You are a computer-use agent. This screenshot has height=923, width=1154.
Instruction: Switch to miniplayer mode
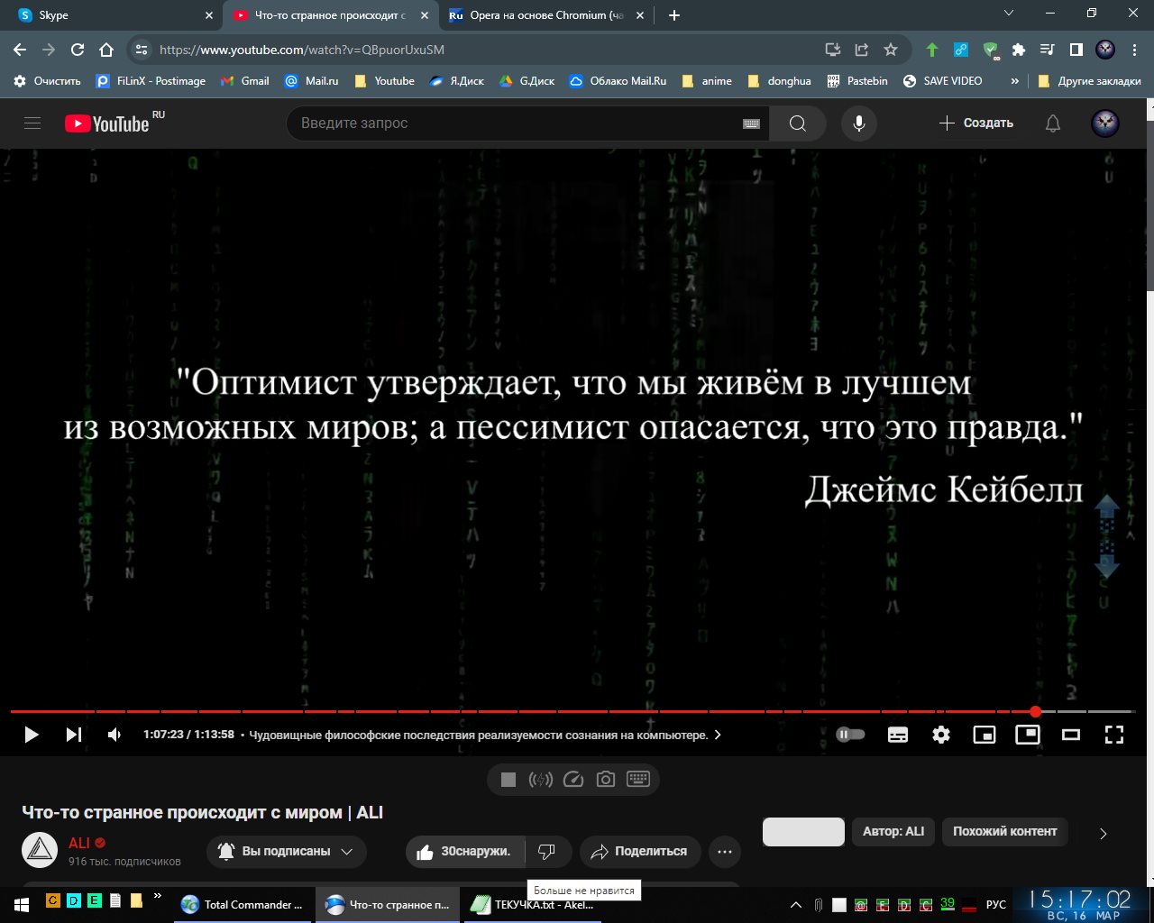coord(985,735)
